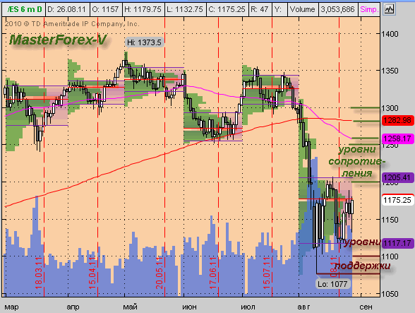The width and height of the screenshot is (415, 313).
Task: Click the 18.03.11 expiration date marker
Action: click(x=39, y=273)
